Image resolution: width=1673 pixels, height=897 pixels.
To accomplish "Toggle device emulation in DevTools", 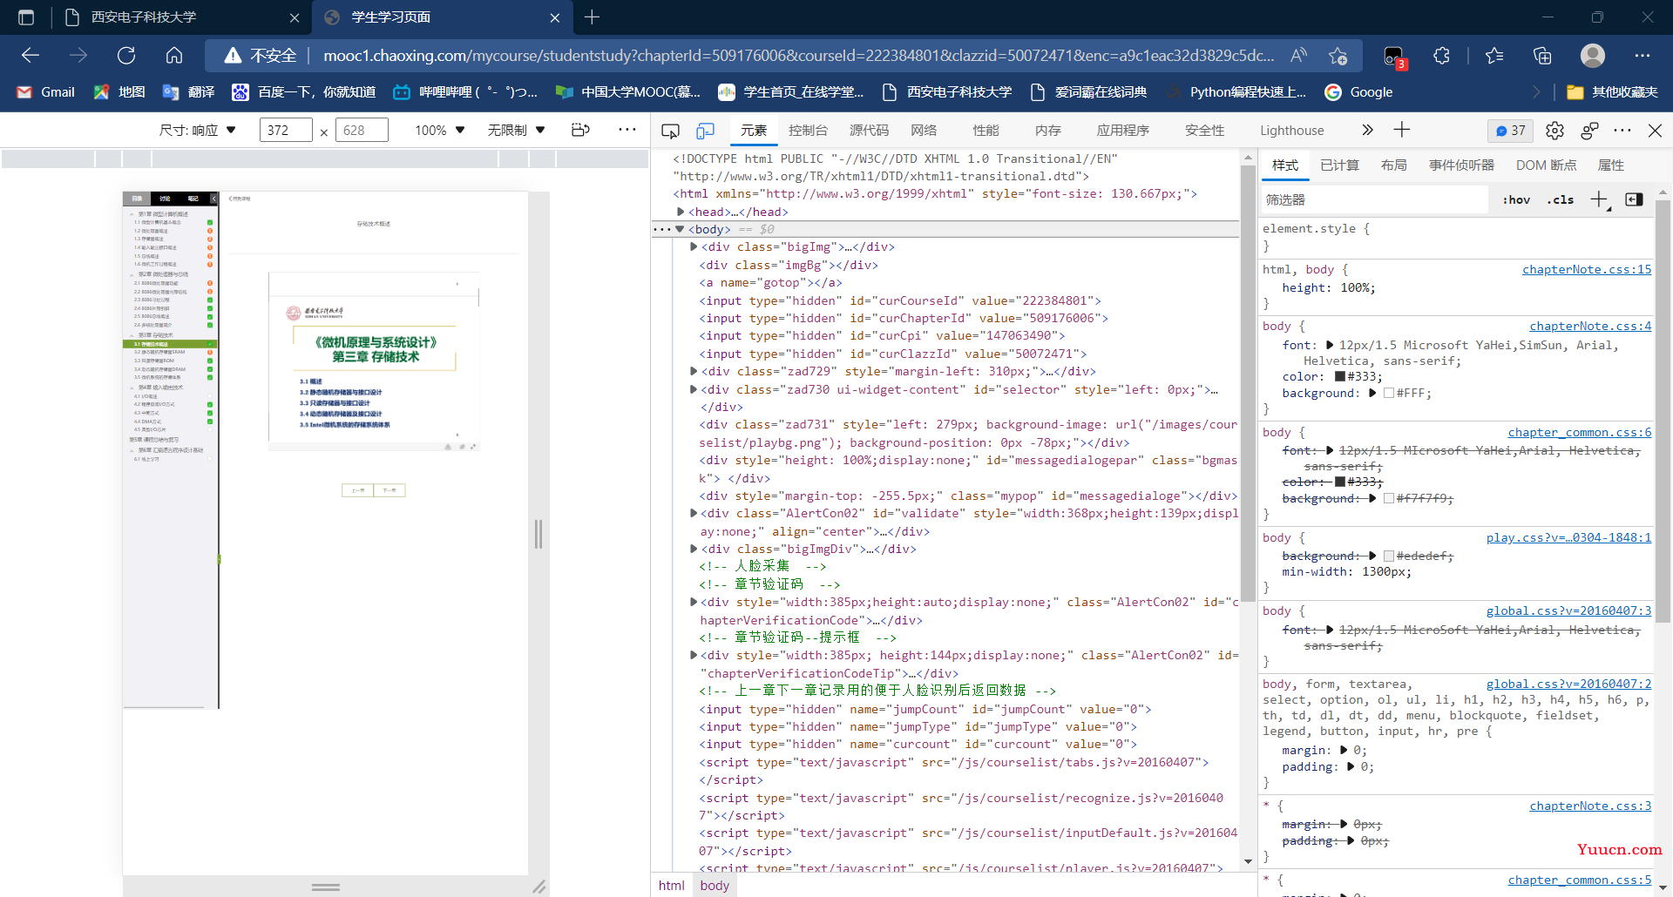I will click(706, 131).
